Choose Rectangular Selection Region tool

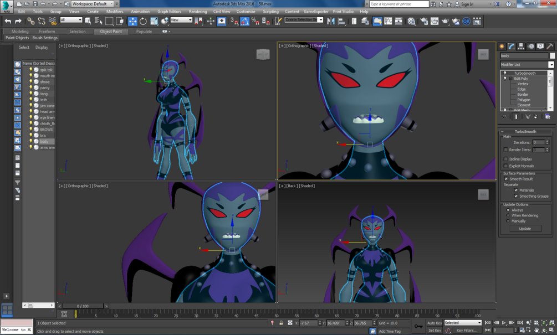(109, 21)
